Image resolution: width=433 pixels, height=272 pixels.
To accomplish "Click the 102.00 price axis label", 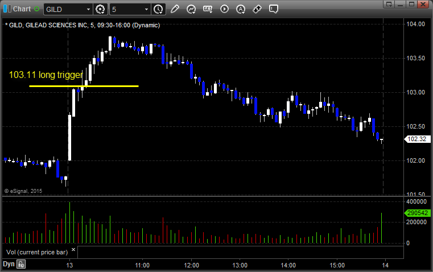I will pos(415,160).
